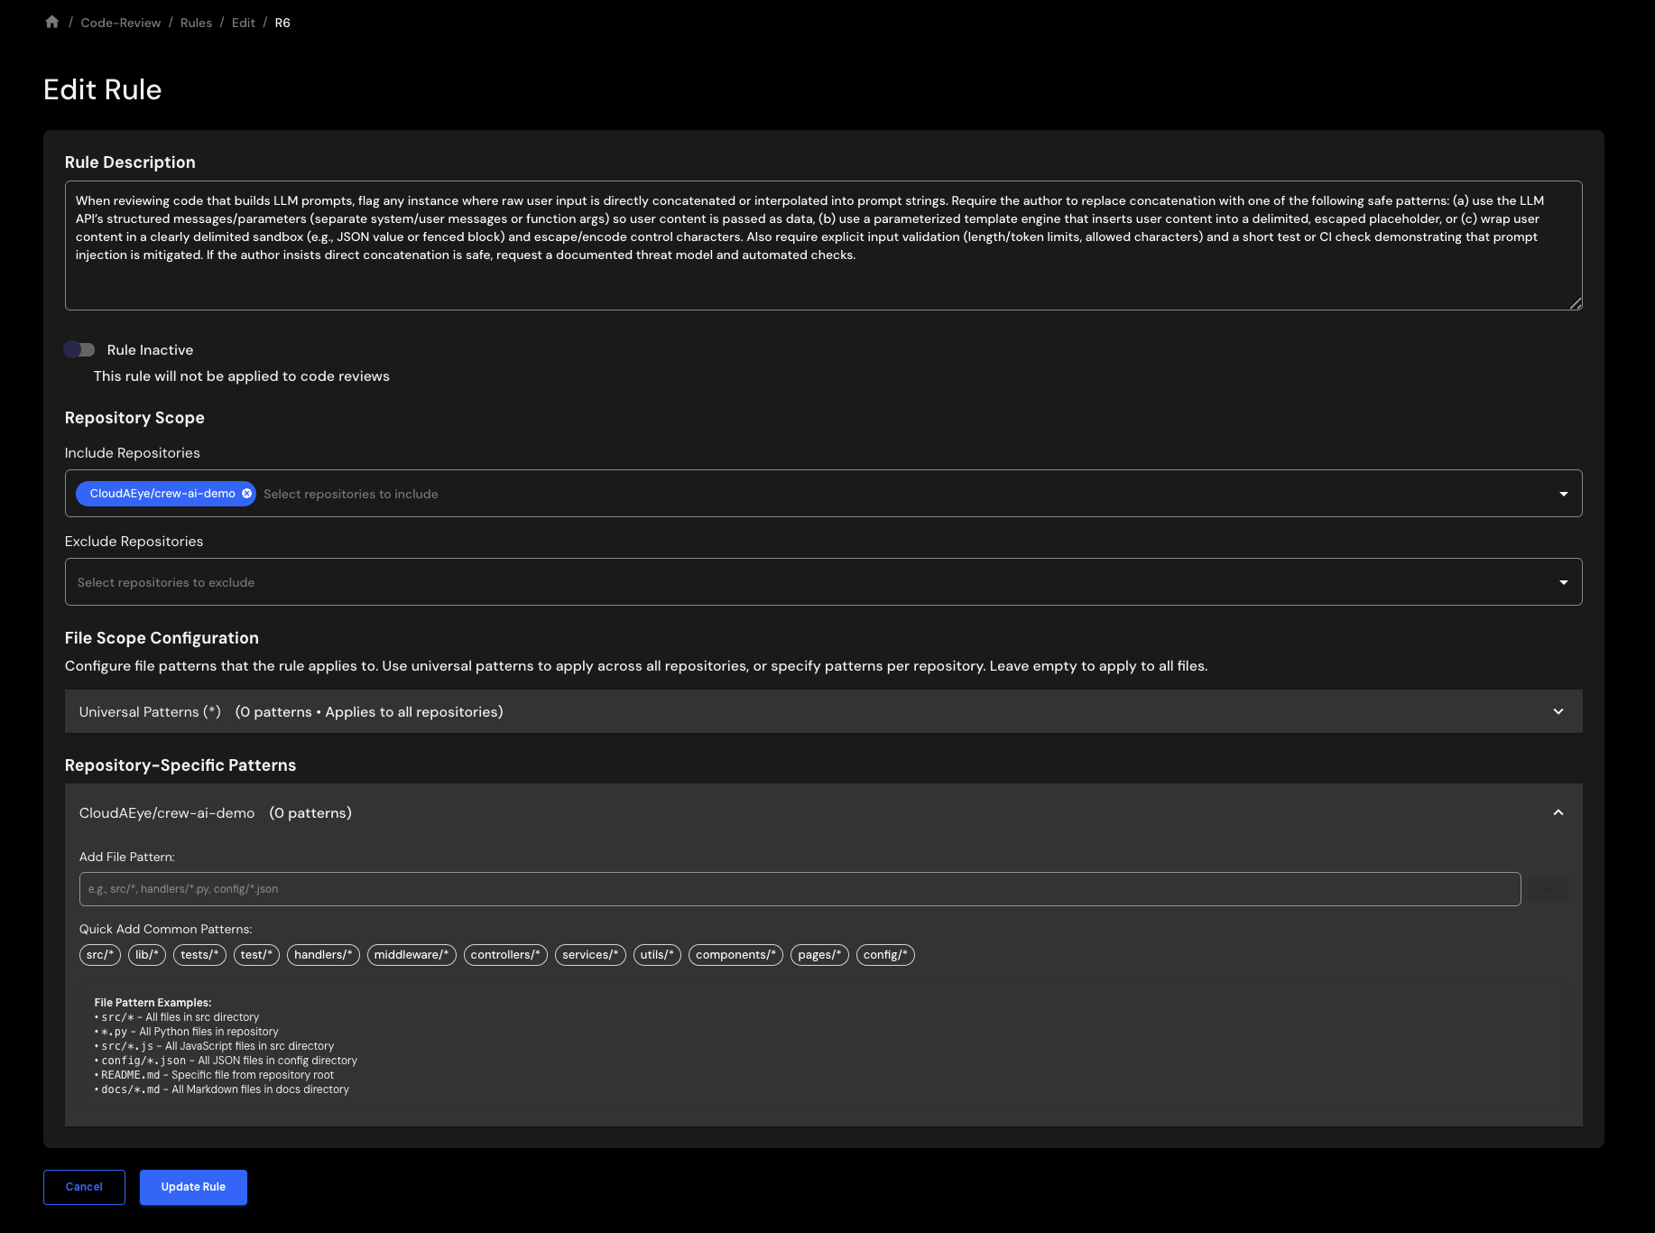Image resolution: width=1655 pixels, height=1233 pixels.
Task: Open Include Repositories dropdown arrow
Action: tap(1563, 494)
